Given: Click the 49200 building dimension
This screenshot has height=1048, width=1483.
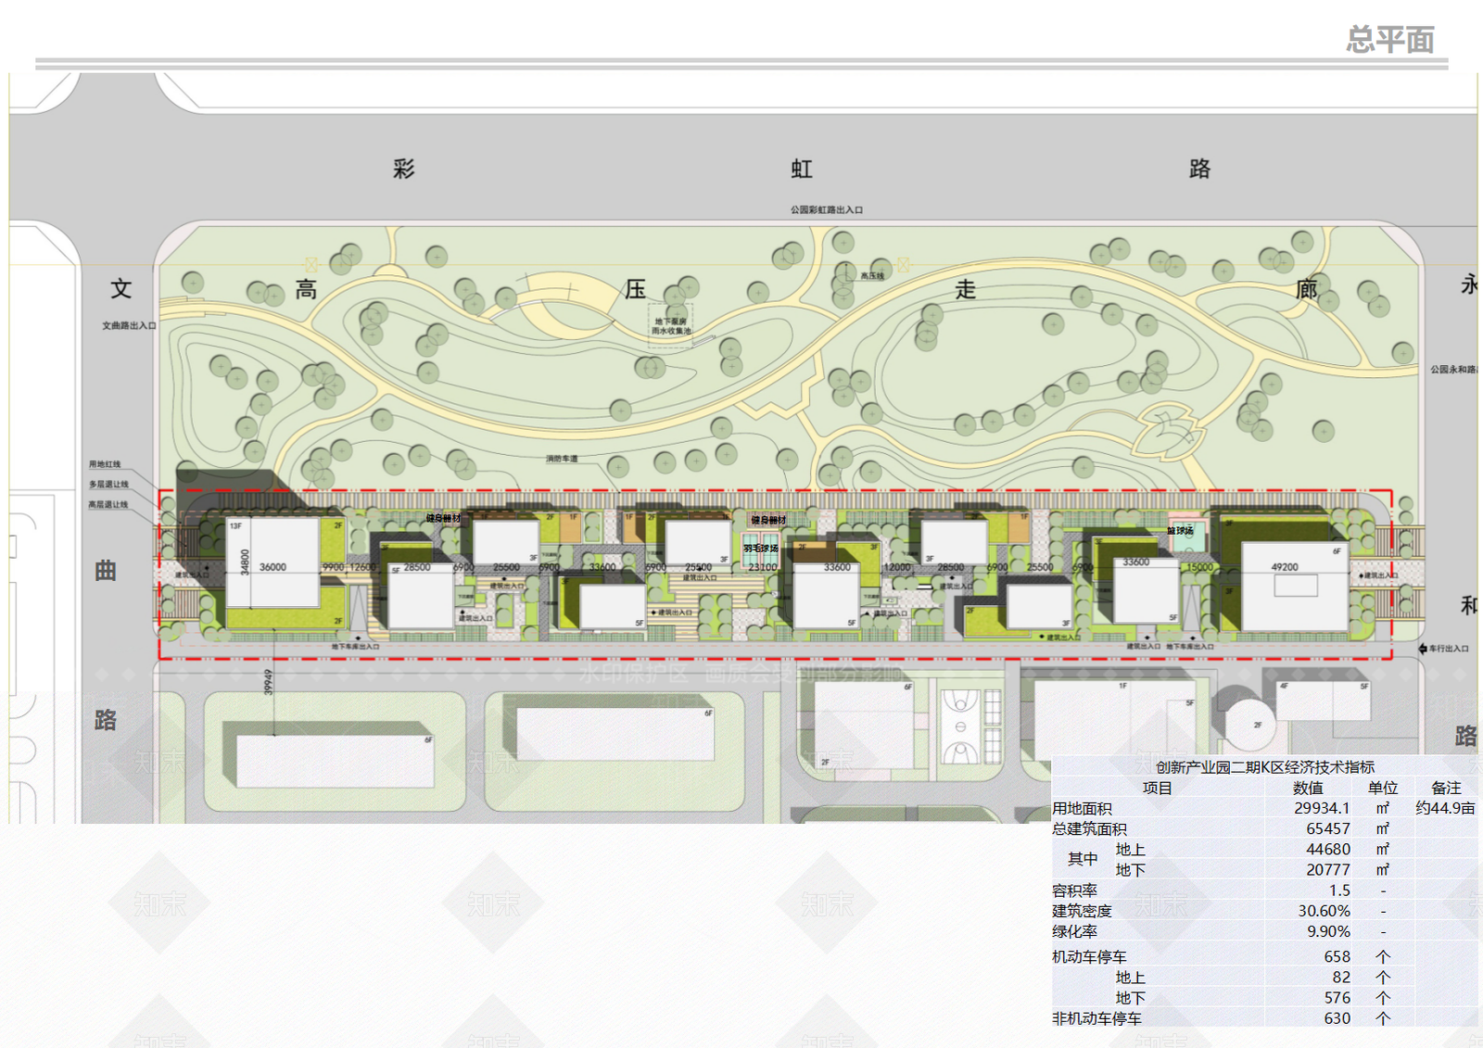Looking at the screenshot, I should click(1285, 567).
